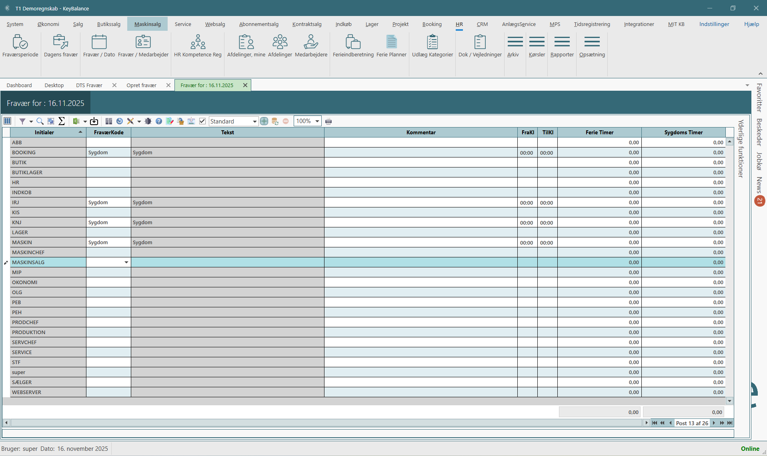This screenshot has width=767, height=456.
Task: Click the horizontal scrollbar track below the grid
Action: click(320, 423)
